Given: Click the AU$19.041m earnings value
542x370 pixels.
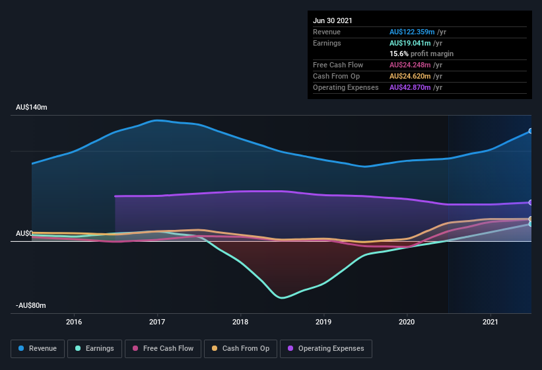Looking at the screenshot, I should point(410,43).
